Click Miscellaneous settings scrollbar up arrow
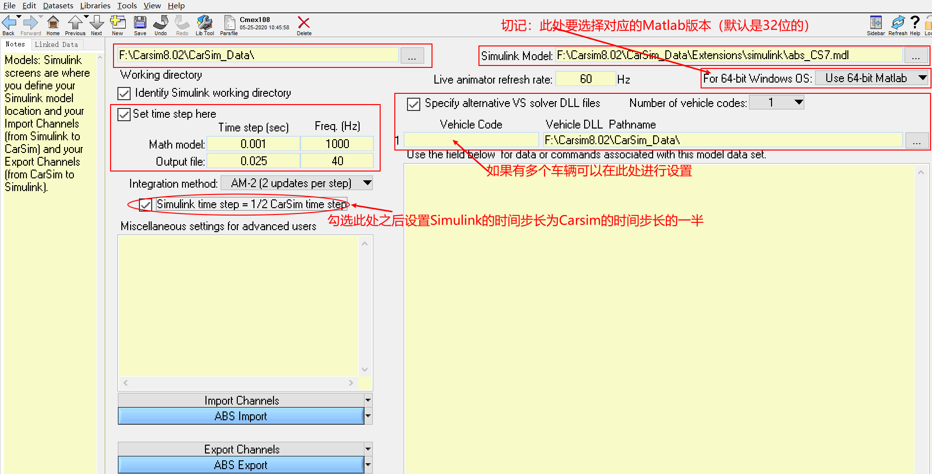This screenshot has height=474, width=932. click(x=364, y=243)
